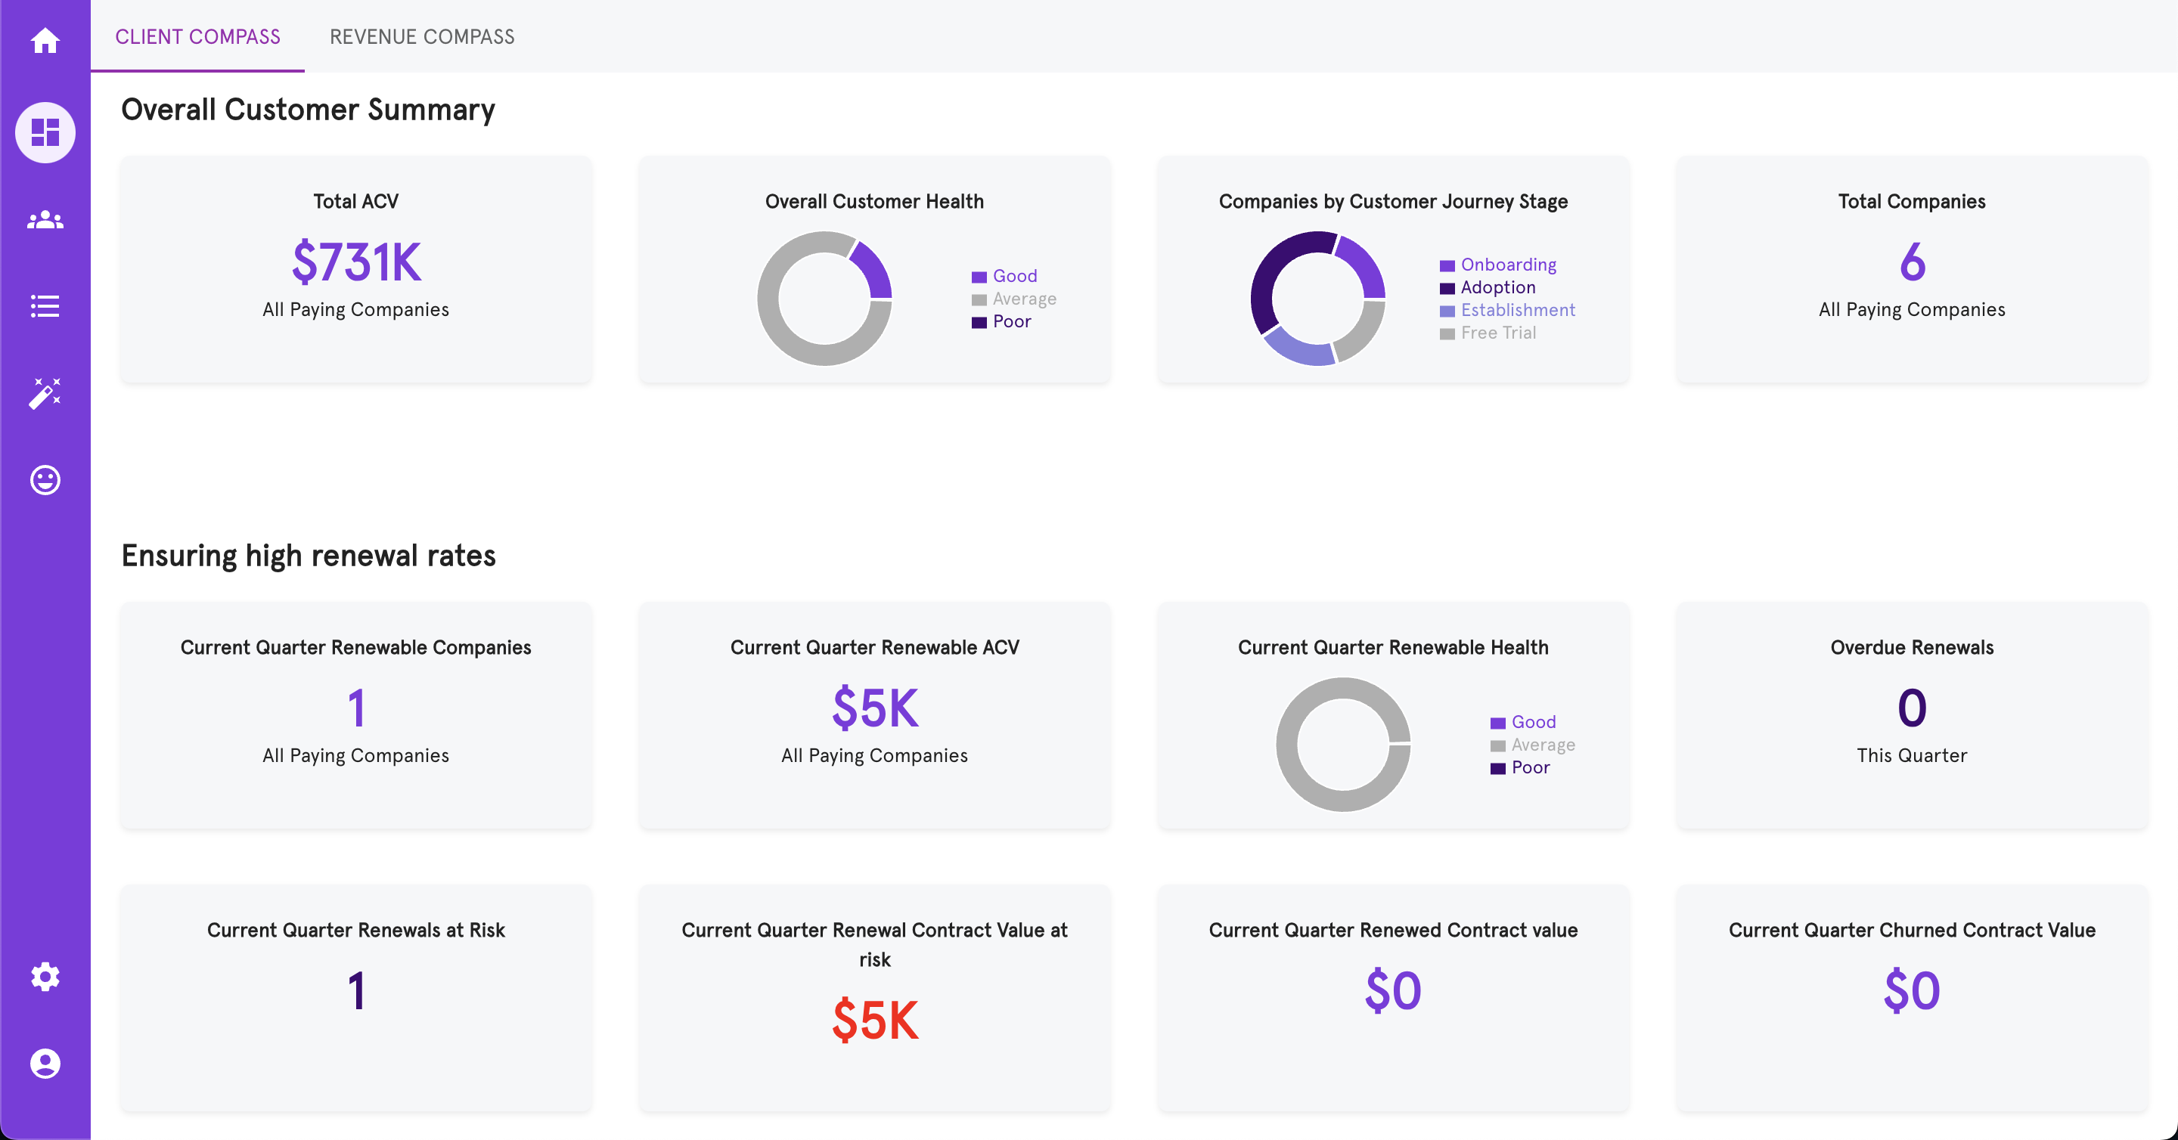Viewport: 2178px width, 1140px height.
Task: Toggle the Establishment legend entry
Action: 1507,311
